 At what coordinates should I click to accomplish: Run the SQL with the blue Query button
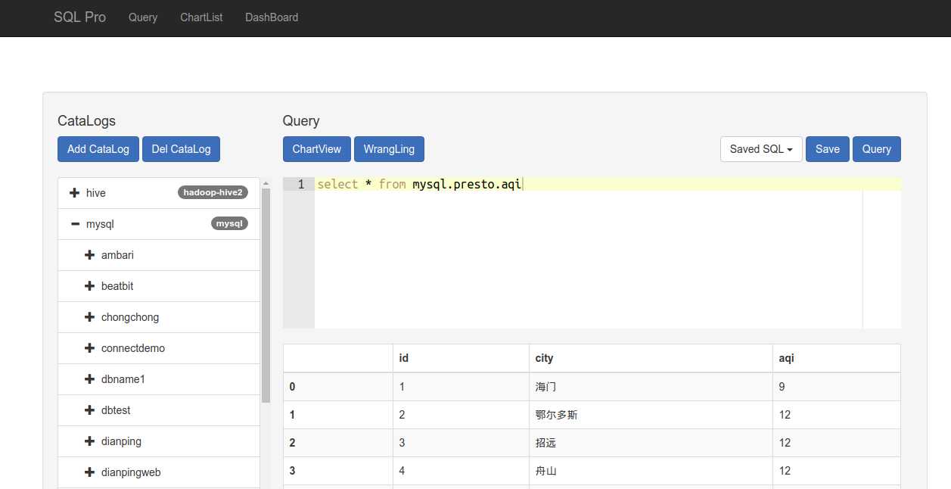(x=877, y=149)
